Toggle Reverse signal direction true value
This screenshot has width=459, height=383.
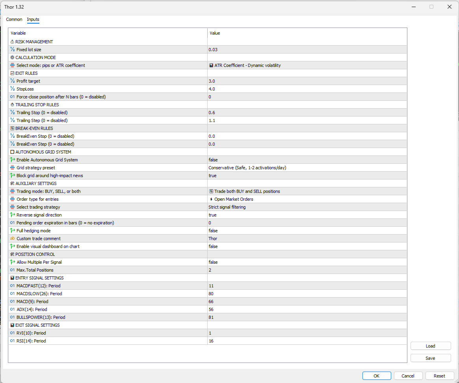pyautogui.click(x=307, y=215)
